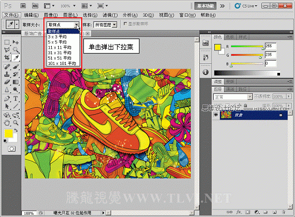The image size is (295, 217).
Task: Select the Zoom tool in the toolbox
Action: (x=15, y=123)
